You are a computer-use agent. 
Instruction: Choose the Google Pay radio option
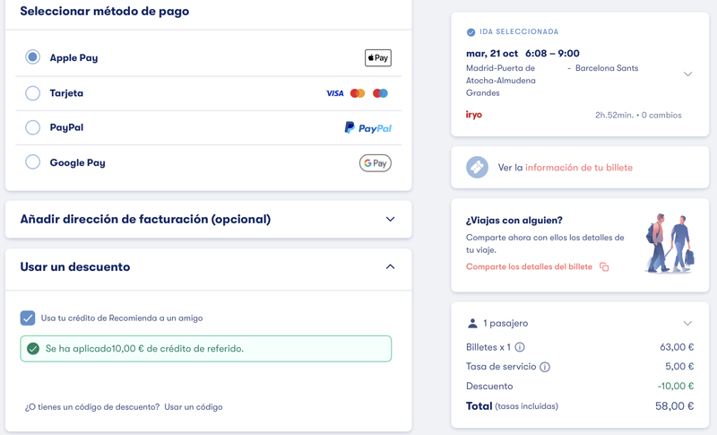click(32, 162)
